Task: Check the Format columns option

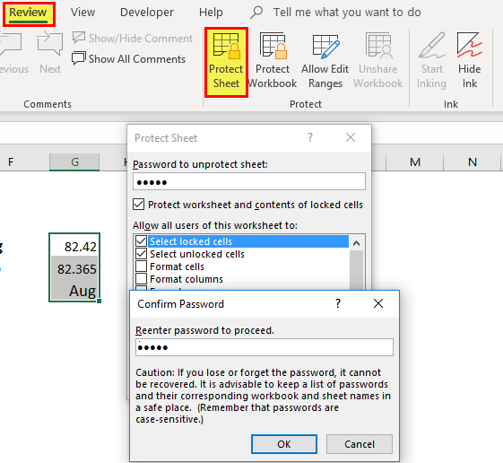Action: (x=141, y=279)
